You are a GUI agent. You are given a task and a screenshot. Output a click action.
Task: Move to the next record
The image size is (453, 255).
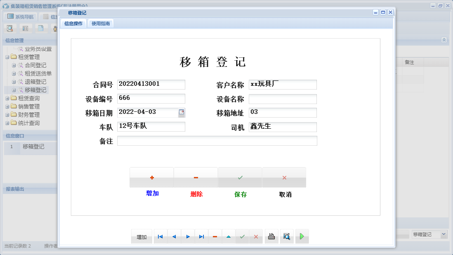(x=188, y=236)
